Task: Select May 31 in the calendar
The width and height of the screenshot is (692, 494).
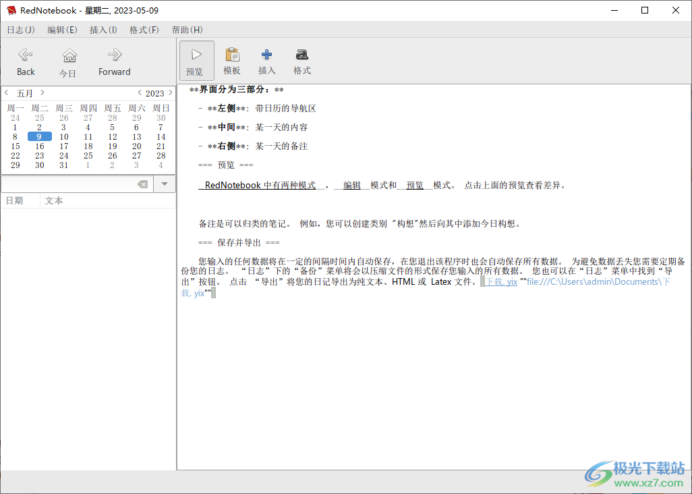Action: point(64,165)
